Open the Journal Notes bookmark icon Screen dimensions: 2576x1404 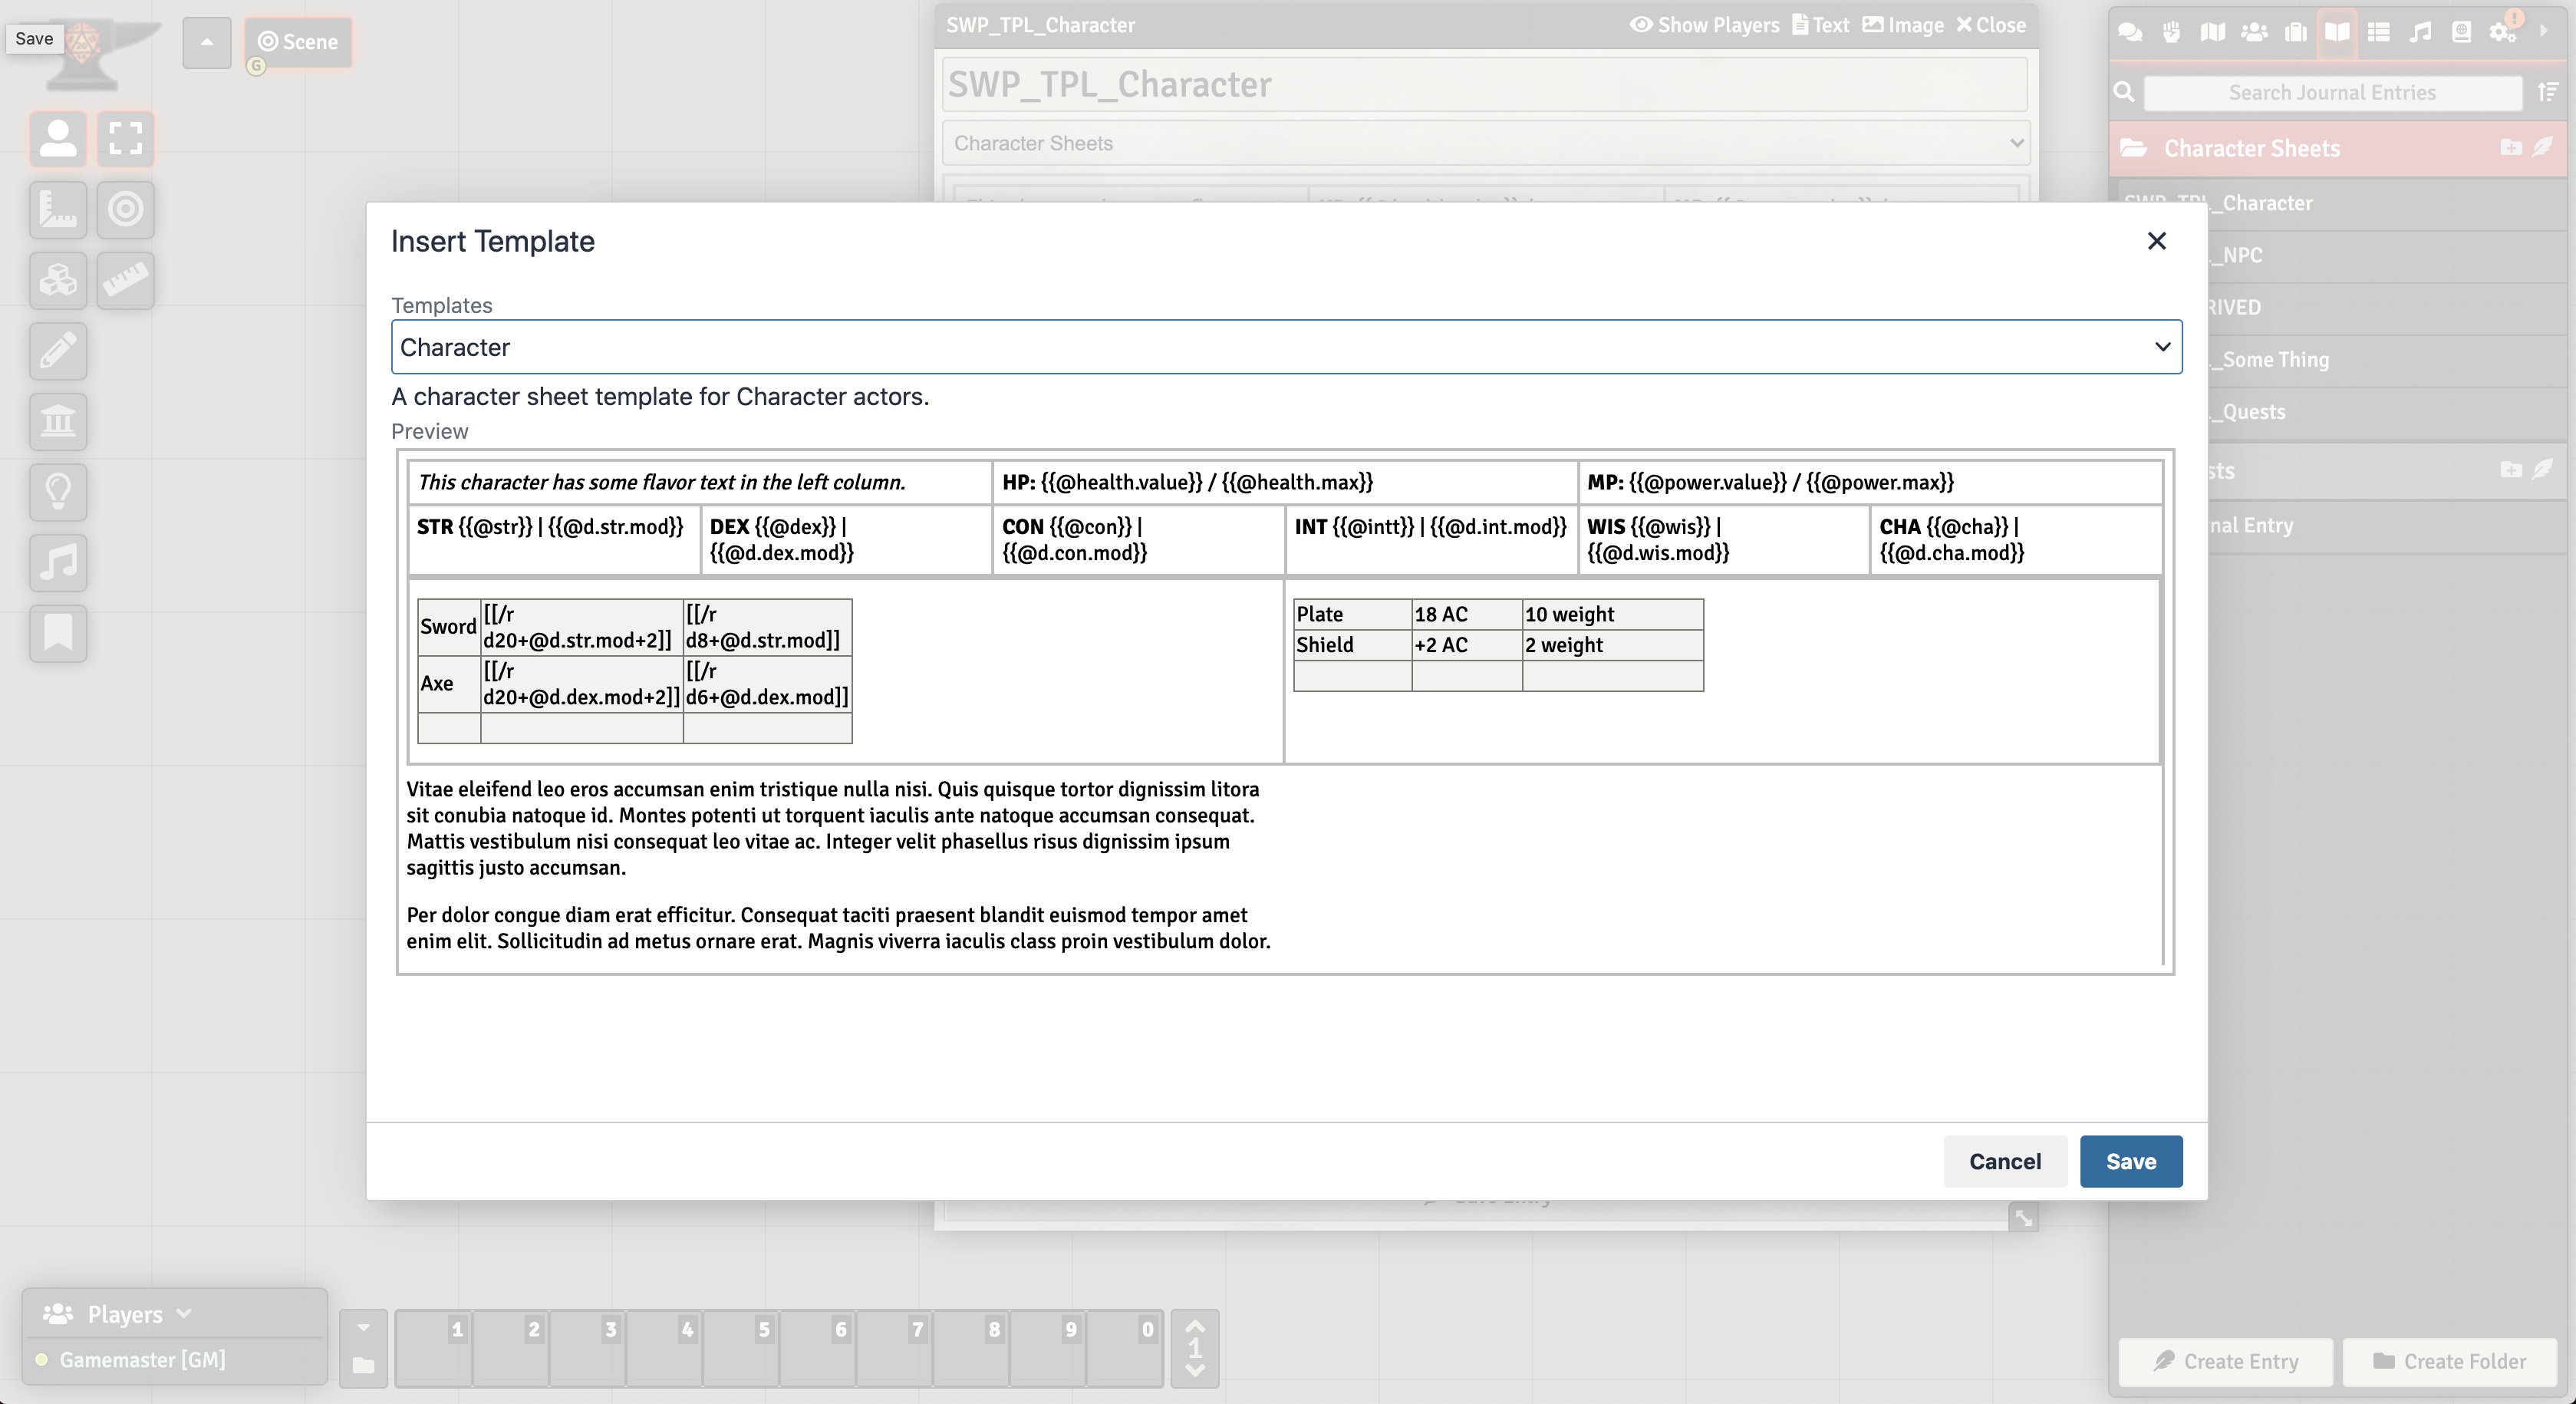click(58, 633)
